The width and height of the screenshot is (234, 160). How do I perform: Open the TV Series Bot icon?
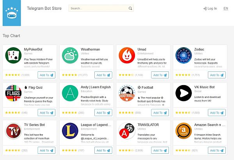[x=13, y=131]
